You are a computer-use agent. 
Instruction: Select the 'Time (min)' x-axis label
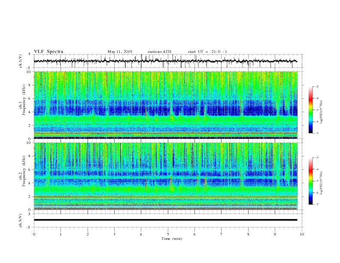click(x=172, y=239)
